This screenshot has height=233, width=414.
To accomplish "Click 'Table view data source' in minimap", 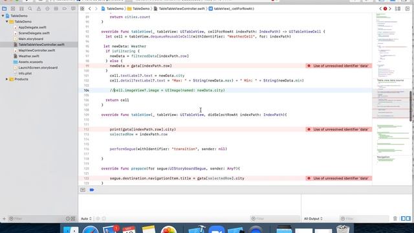I will tap(390, 80).
